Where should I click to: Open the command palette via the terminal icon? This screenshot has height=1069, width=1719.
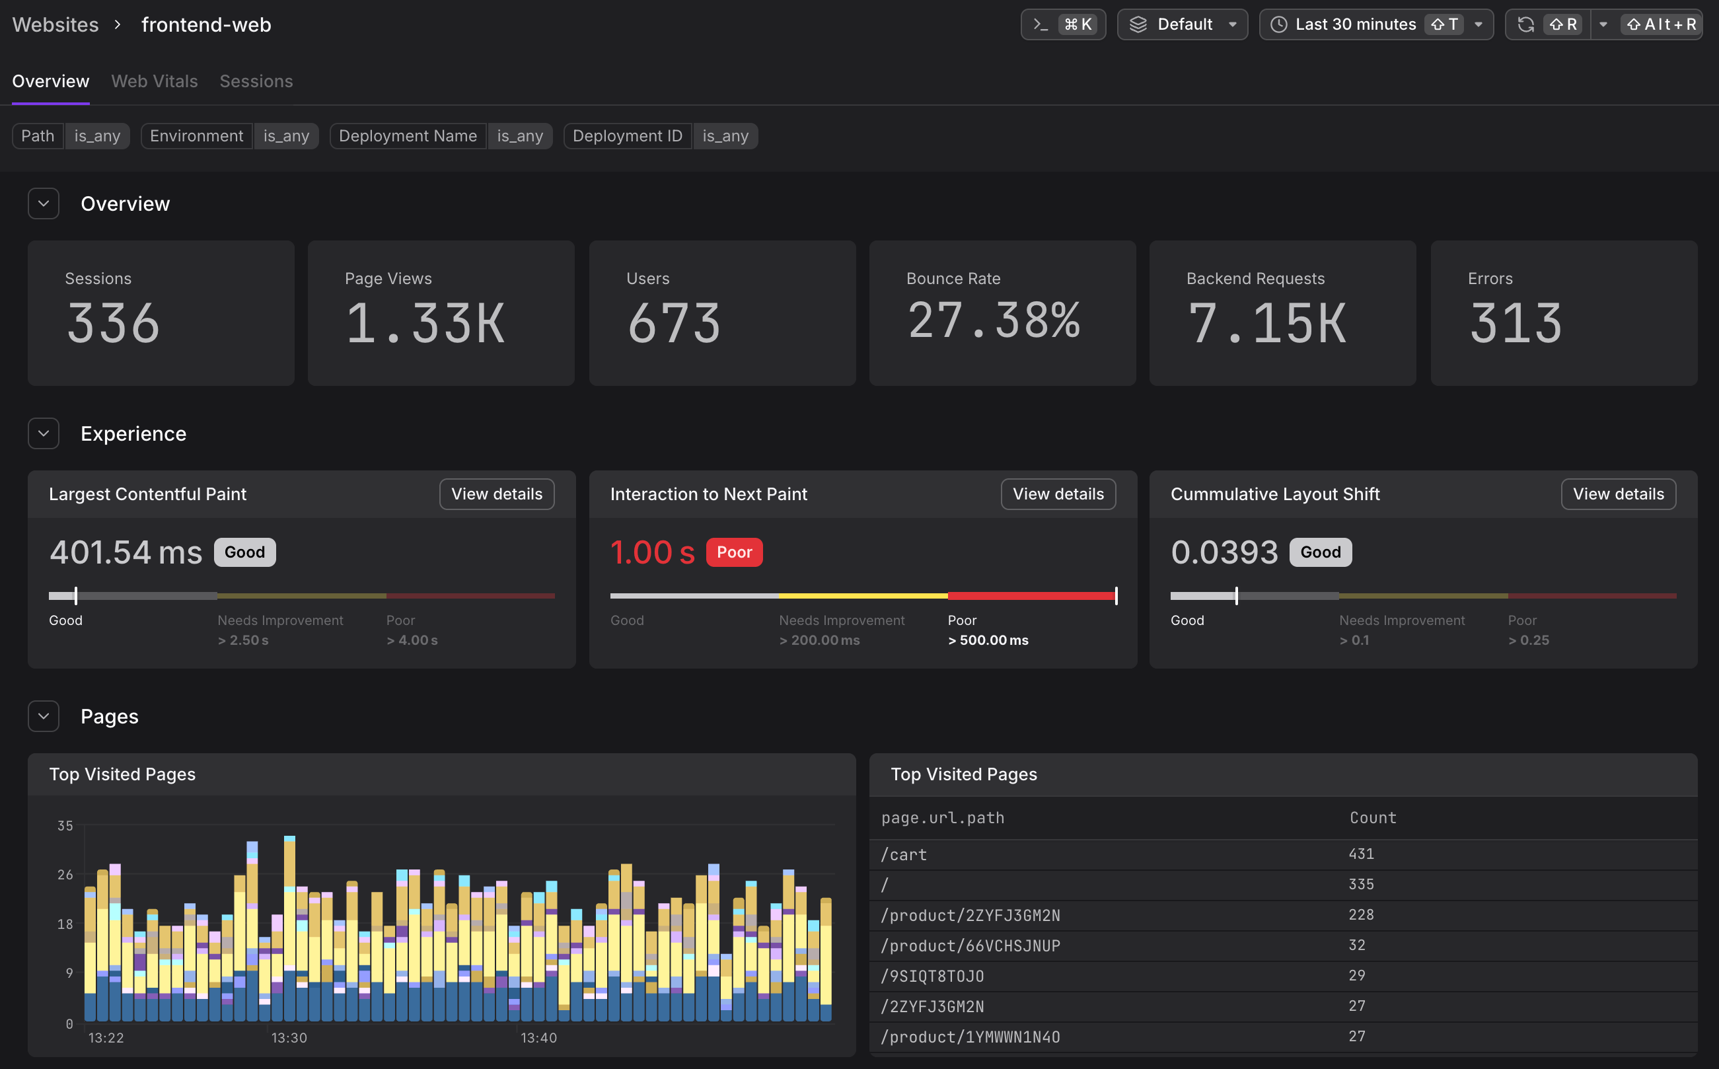(x=1041, y=23)
